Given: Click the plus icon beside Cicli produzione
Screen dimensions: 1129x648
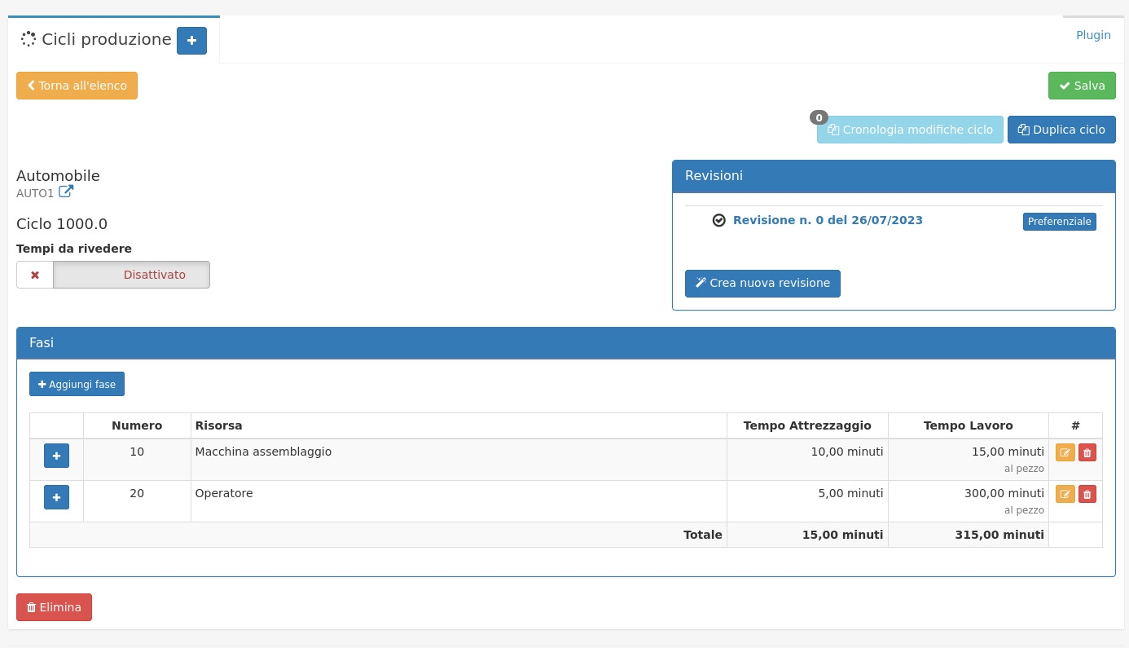Looking at the screenshot, I should (x=191, y=41).
